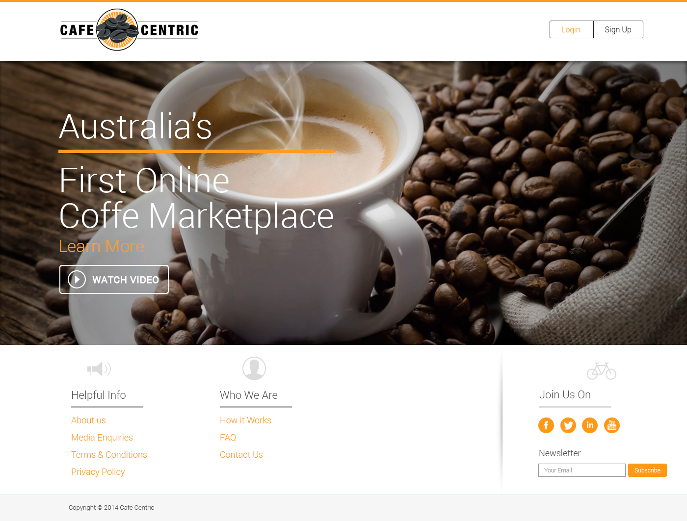Screen dimensions: 687x521
Task: Click the Australia's headline text
Action: tap(135, 127)
